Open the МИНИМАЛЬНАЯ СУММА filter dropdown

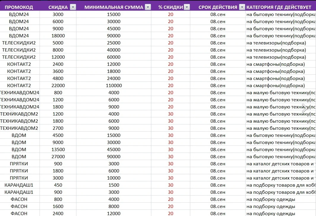click(148, 7)
